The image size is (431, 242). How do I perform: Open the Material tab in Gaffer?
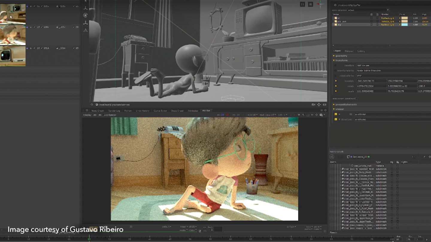coord(349,51)
